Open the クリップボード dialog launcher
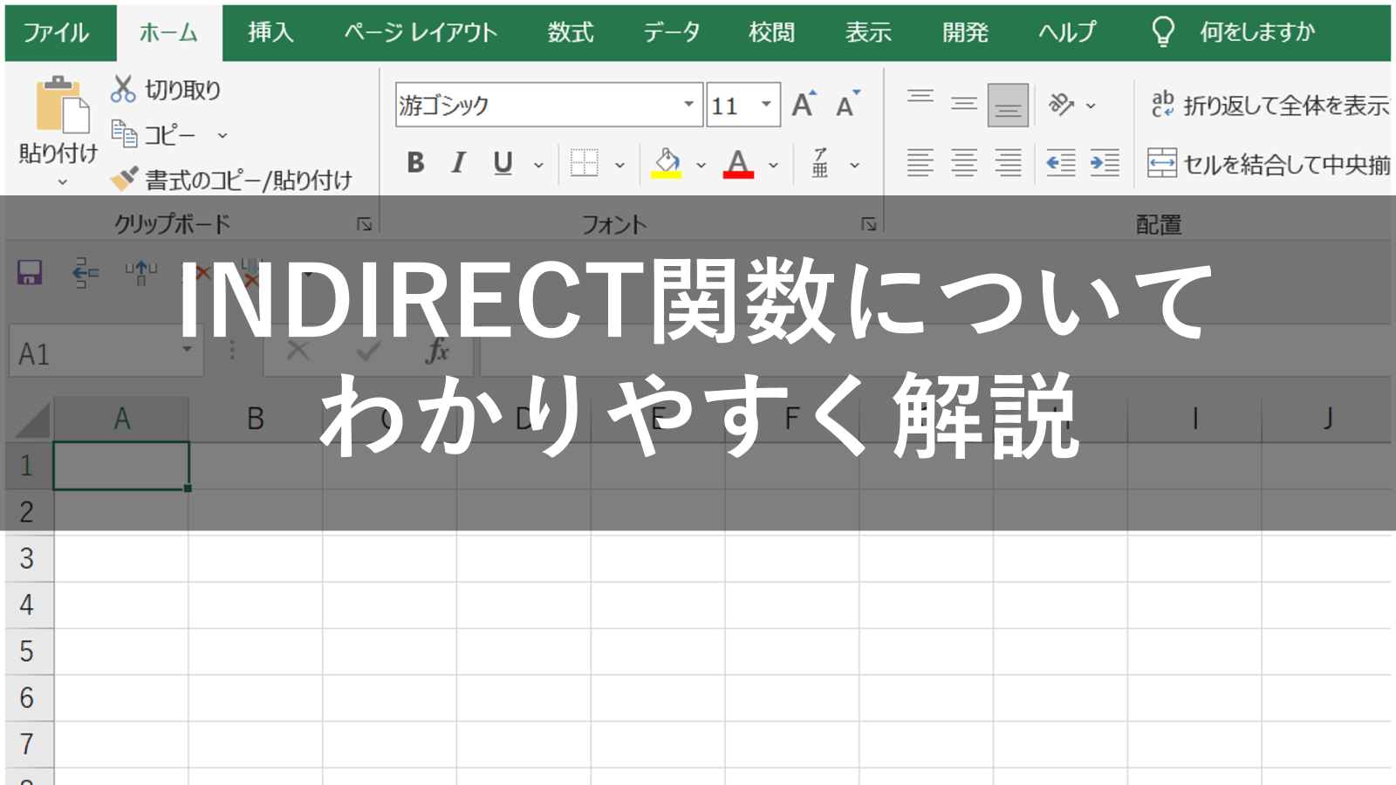The height and width of the screenshot is (785, 1396). [x=365, y=224]
